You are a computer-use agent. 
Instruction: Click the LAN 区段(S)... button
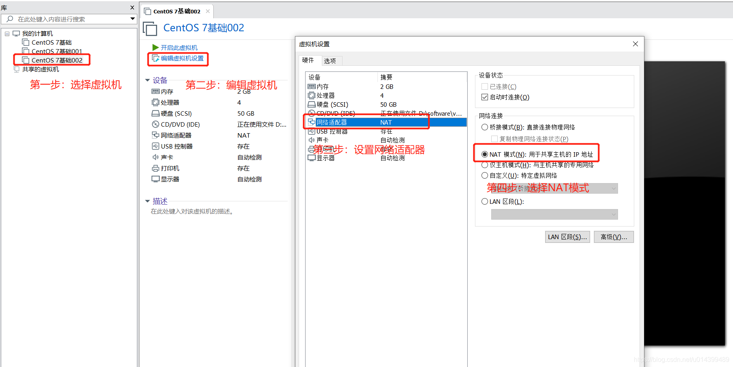(x=568, y=237)
